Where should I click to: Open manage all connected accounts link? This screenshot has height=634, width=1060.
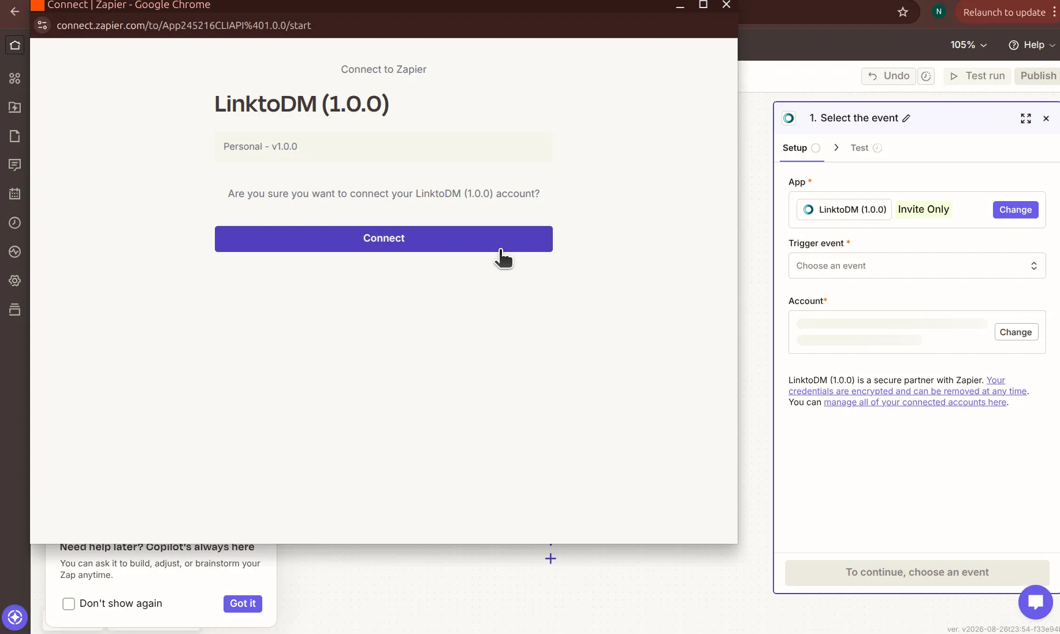click(915, 402)
